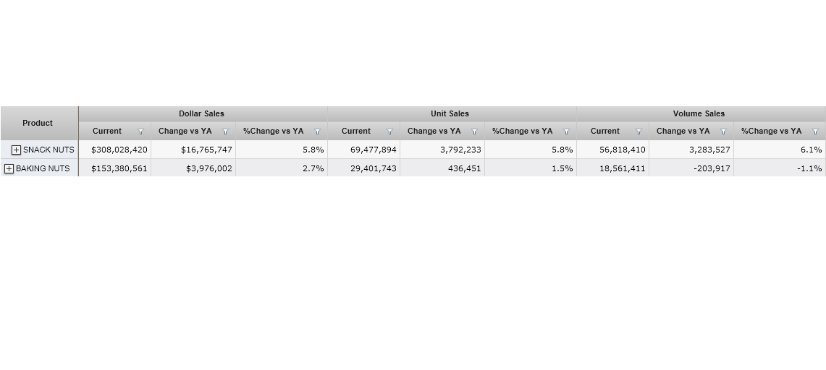Click BAKING NUTS volume change cell -203,917
The image size is (826, 370).
tap(709, 168)
